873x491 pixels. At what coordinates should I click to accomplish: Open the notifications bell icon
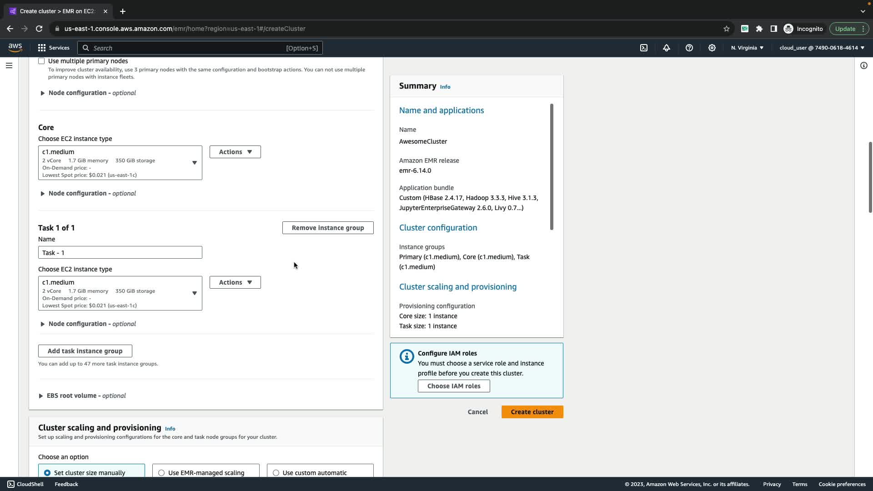(667, 48)
